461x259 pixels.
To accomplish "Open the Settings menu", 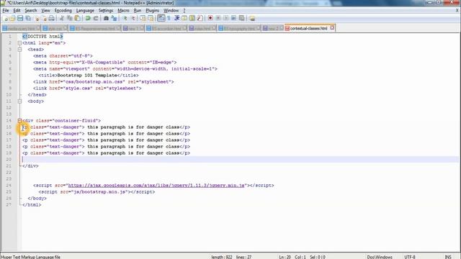I will click(x=106, y=11).
